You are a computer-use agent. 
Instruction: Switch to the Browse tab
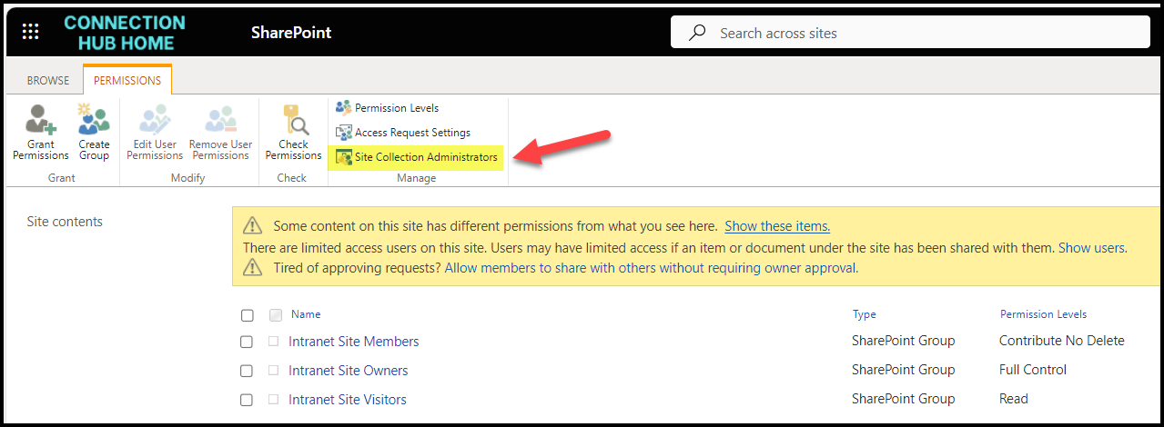click(x=48, y=80)
